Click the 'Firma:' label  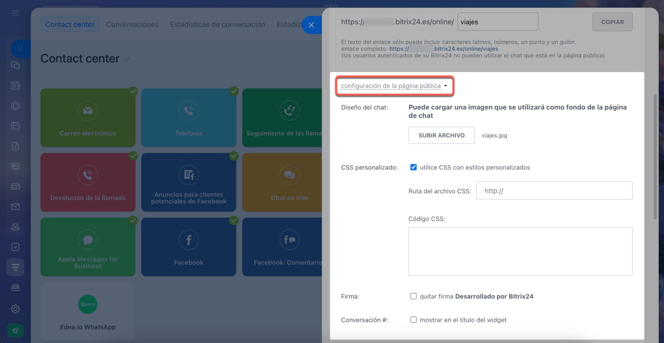tap(350, 296)
